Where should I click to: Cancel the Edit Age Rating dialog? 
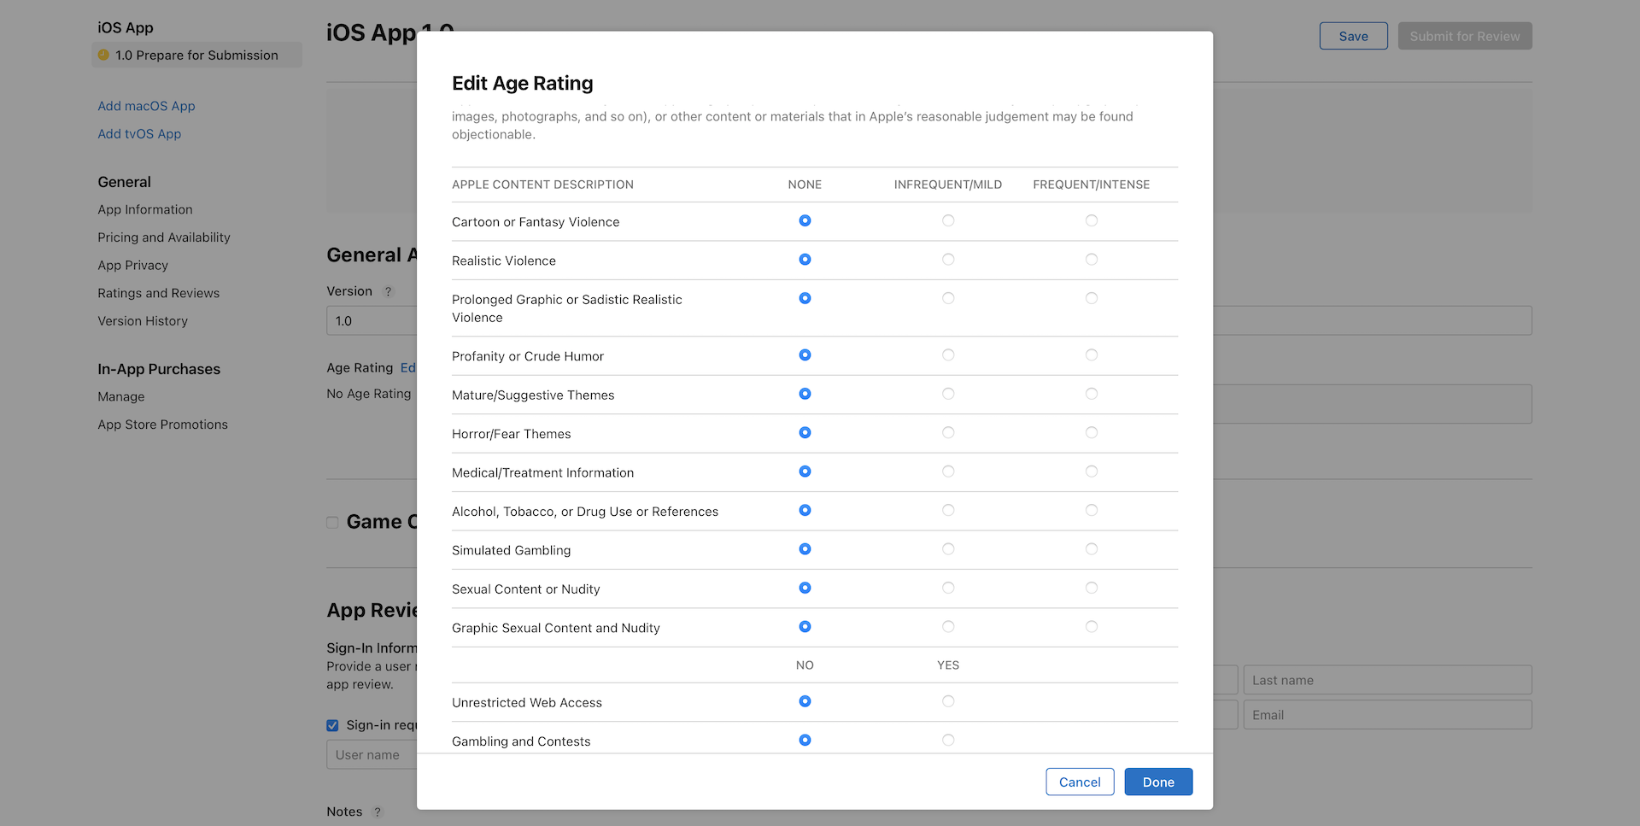1079,782
